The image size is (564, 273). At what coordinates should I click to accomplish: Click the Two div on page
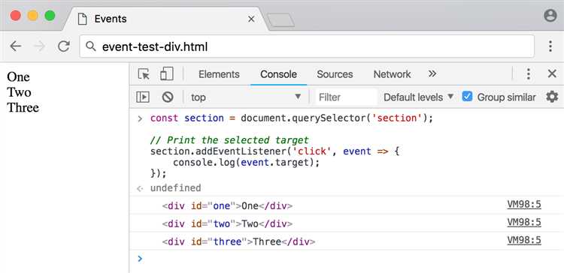(x=19, y=92)
